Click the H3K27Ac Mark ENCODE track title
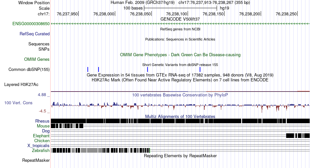 coord(180,80)
